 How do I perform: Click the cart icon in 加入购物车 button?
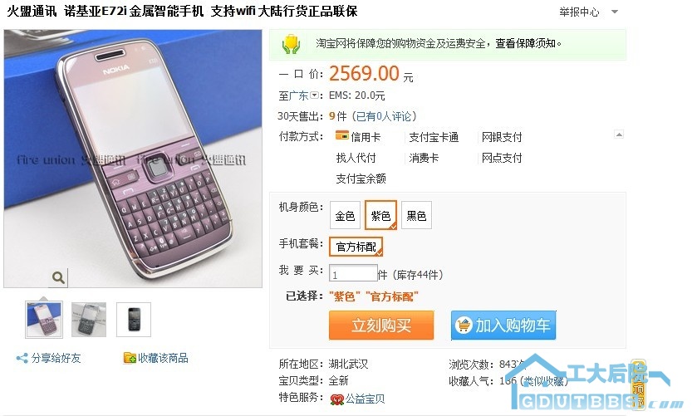pos(464,325)
